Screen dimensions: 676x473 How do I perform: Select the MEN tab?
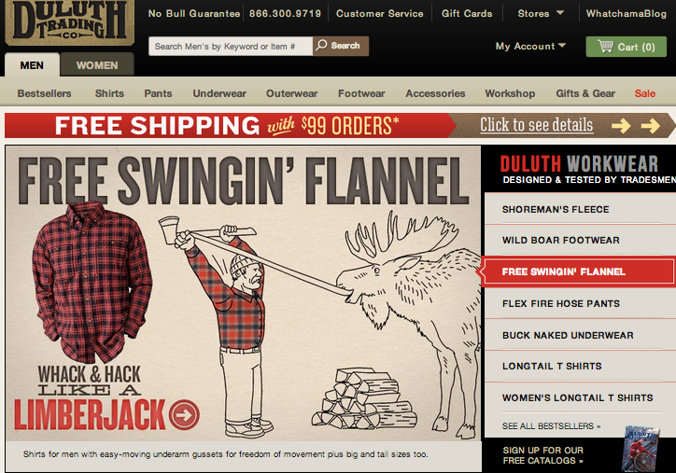(x=32, y=65)
